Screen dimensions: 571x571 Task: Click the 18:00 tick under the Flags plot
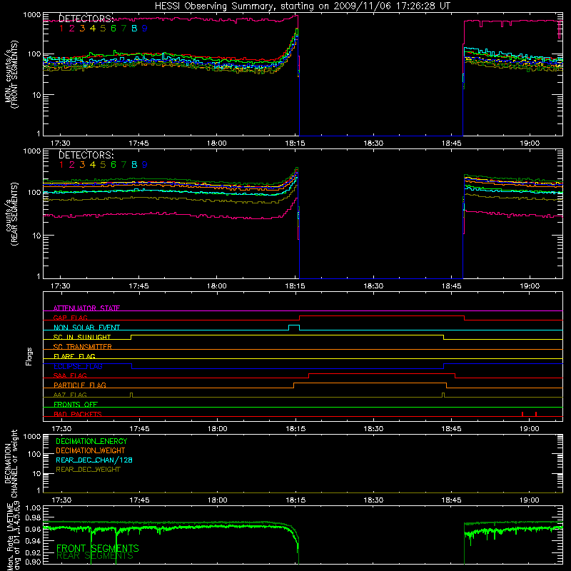[x=218, y=429]
